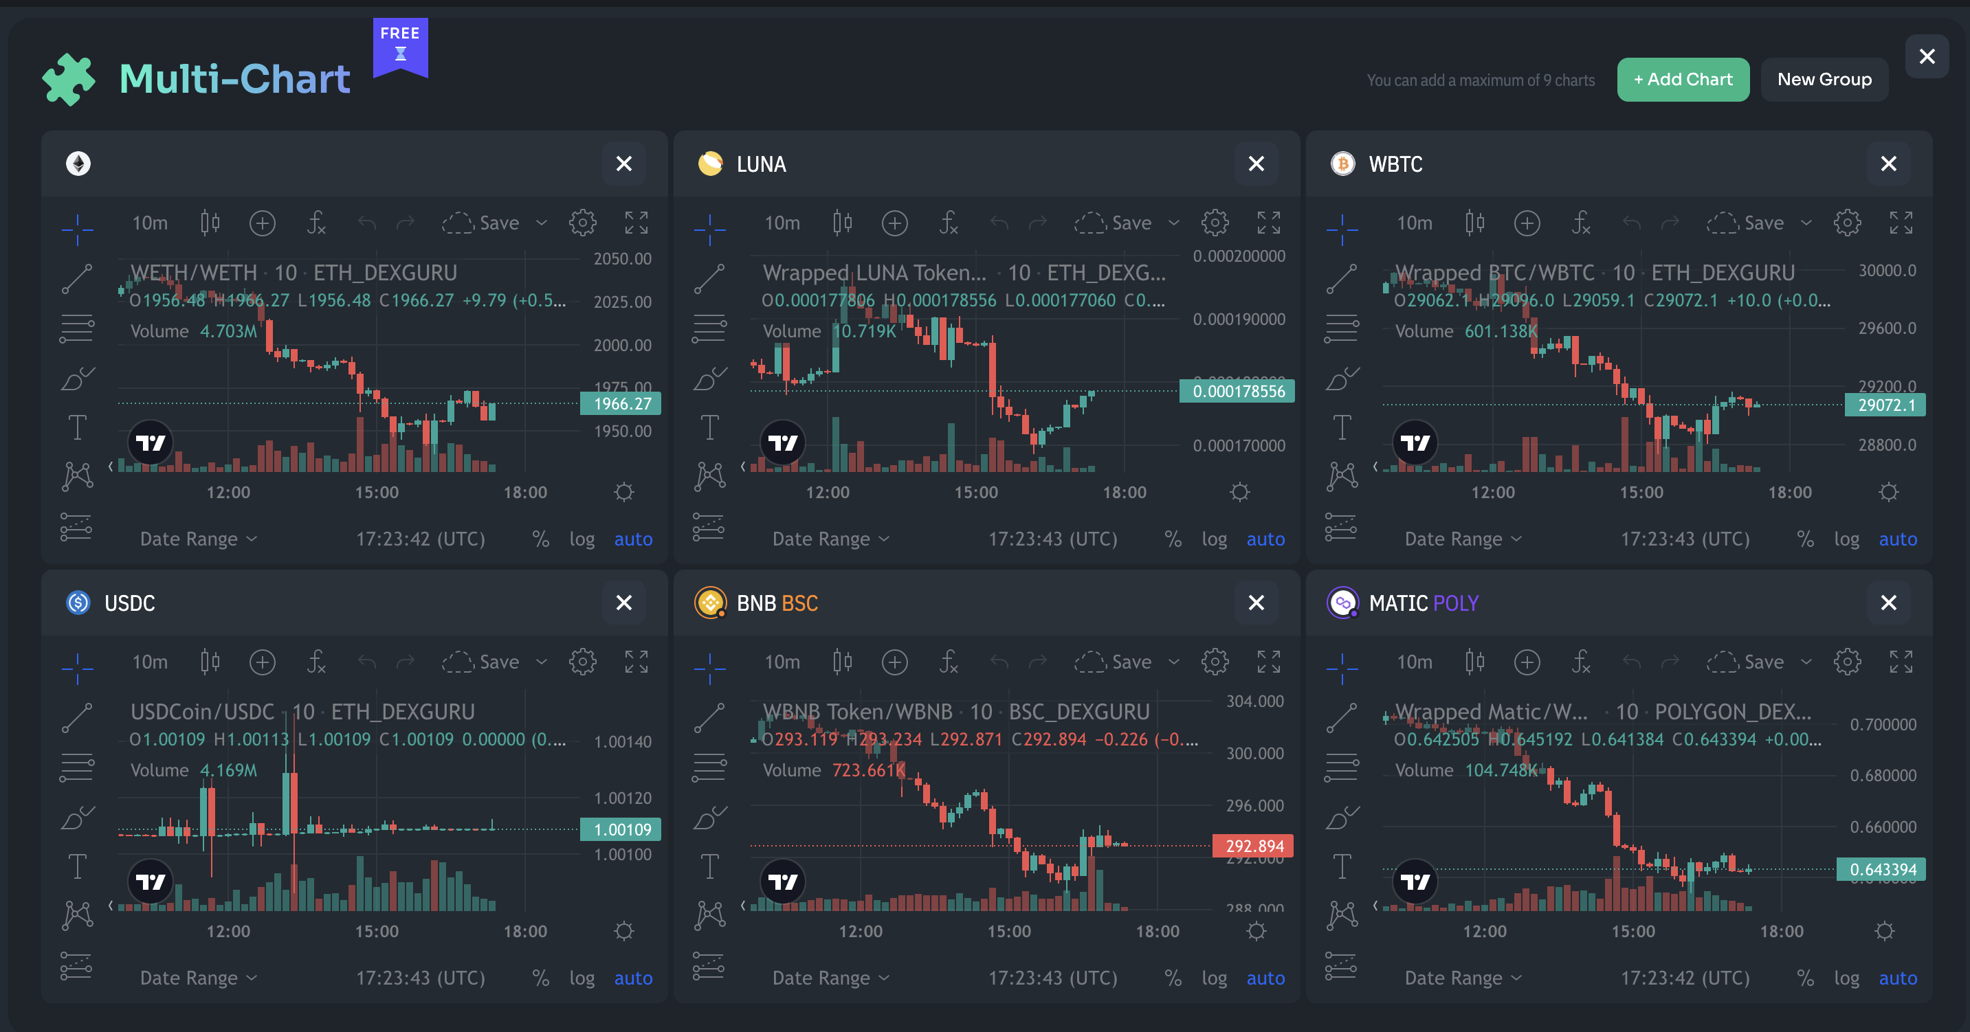Select trend line tool in WETH chart
This screenshot has height=1032, width=1970.
pos(77,278)
